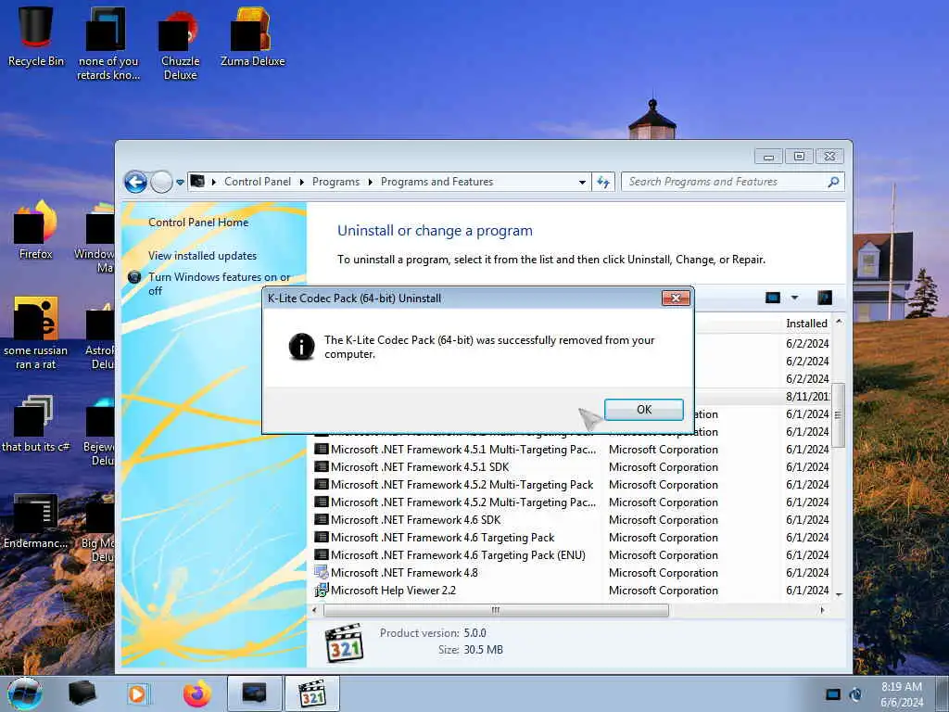Select Microsoft Help Viewer 2.2 entry
The height and width of the screenshot is (712, 949).
(x=571, y=590)
